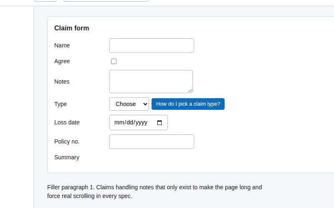Open the calendar picker in Loss date

pyautogui.click(x=159, y=122)
